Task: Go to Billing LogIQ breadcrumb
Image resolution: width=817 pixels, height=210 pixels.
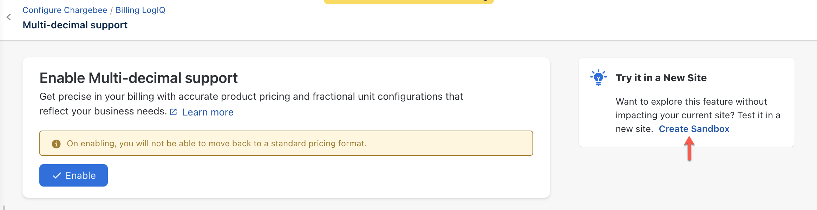Action: [140, 10]
